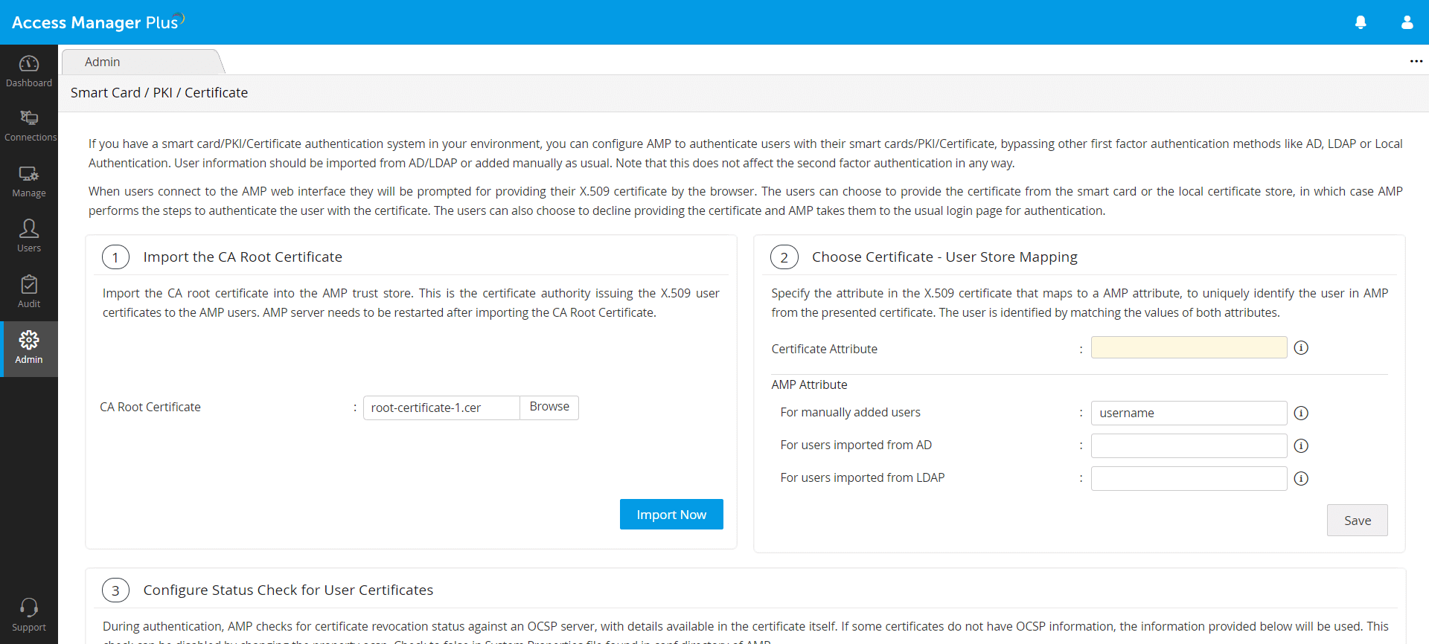The height and width of the screenshot is (644, 1429).
Task: Click Configure Status Check for User Certificates heading
Action: pyautogui.click(x=288, y=590)
